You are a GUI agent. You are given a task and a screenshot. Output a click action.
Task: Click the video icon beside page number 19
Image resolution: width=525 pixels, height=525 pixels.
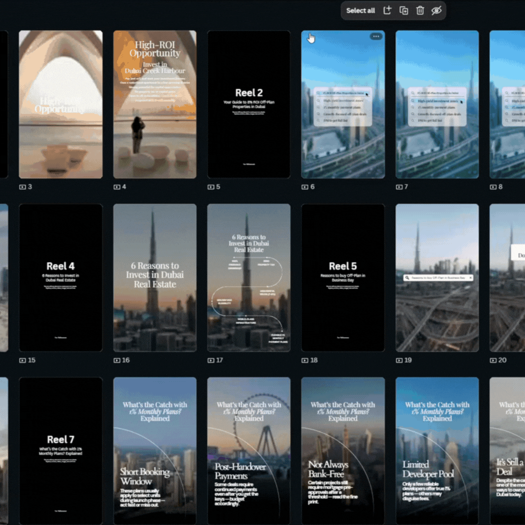(x=399, y=360)
